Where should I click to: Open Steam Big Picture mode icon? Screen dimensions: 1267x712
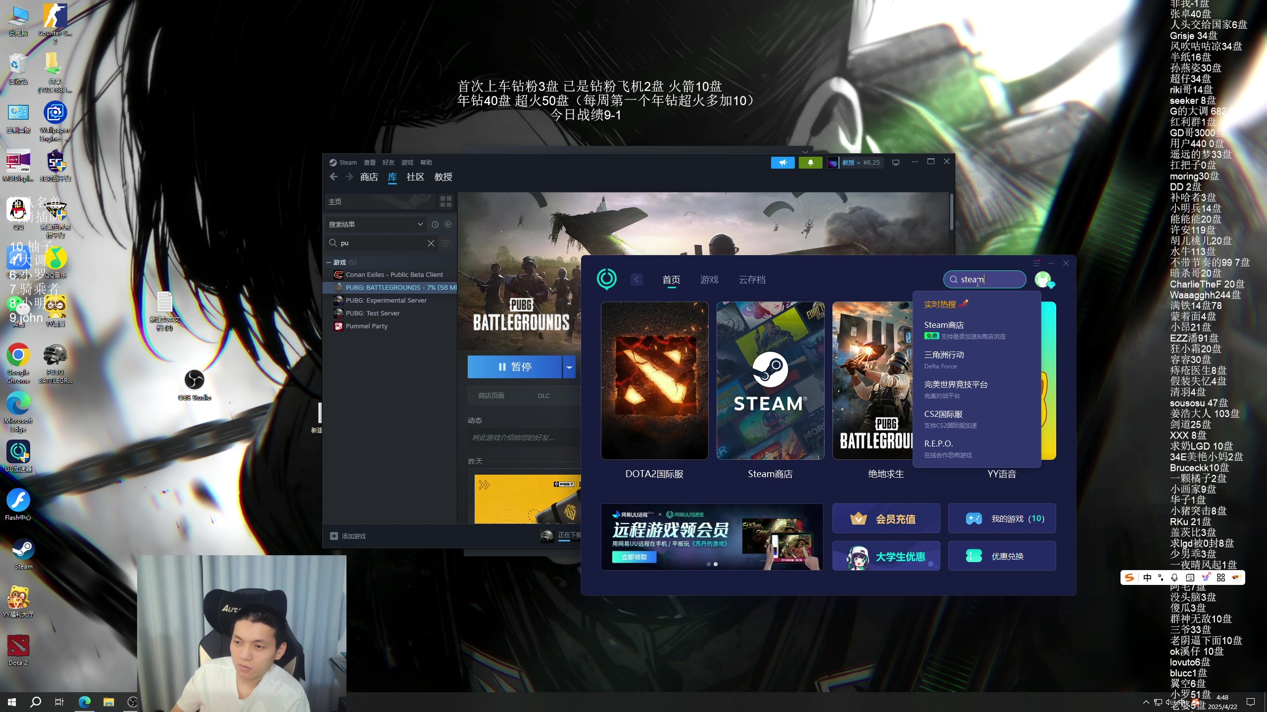895,162
